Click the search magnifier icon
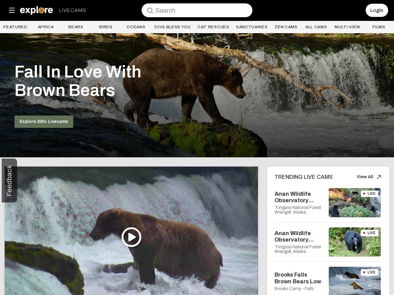Viewport: 394px width, 295px height. [150, 11]
